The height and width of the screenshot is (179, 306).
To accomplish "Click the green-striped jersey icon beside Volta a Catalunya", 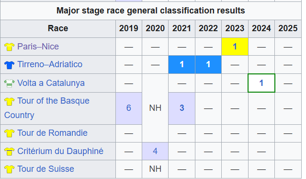I will coord(10,84).
